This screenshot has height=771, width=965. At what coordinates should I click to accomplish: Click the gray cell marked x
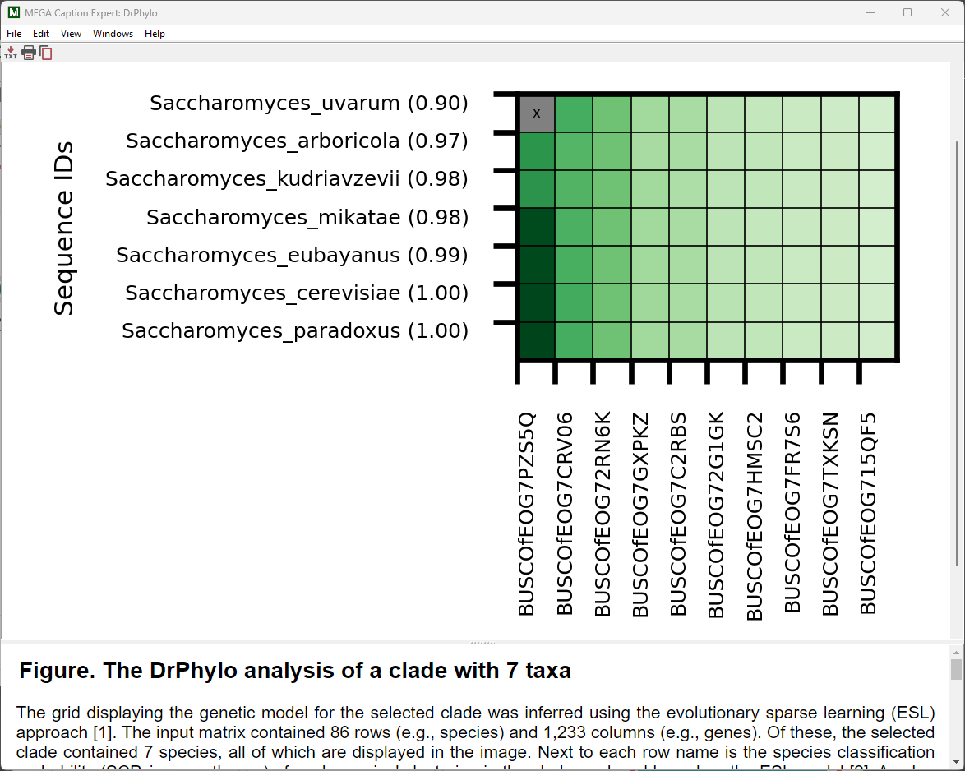(537, 113)
